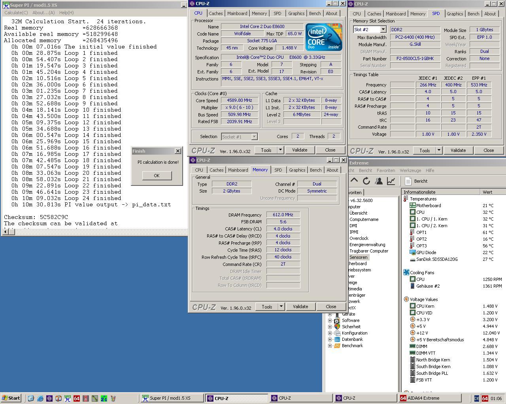Click the AIDA64 graph toolbar icon
The height and width of the screenshot is (404, 506).
pyautogui.click(x=391, y=181)
